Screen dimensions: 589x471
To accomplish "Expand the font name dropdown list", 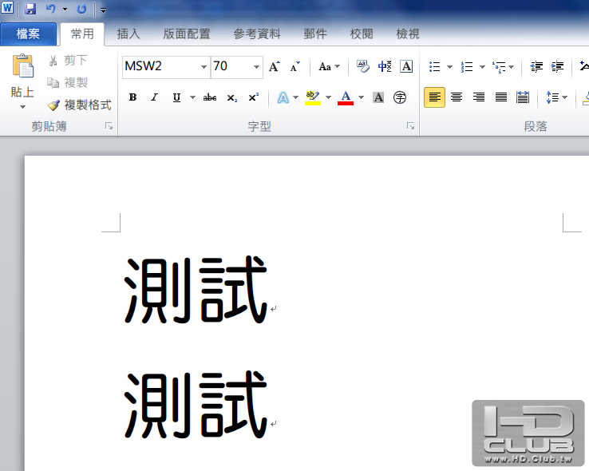I will pos(204,67).
